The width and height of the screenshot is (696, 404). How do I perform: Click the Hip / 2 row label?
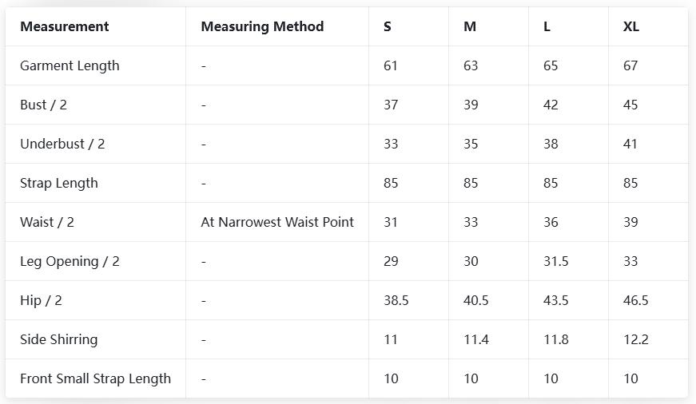[41, 300]
